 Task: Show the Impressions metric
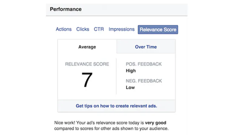click(121, 29)
